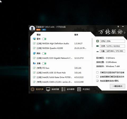
Task: Switch to the 软件推荐 tab
Action: click(68, 89)
